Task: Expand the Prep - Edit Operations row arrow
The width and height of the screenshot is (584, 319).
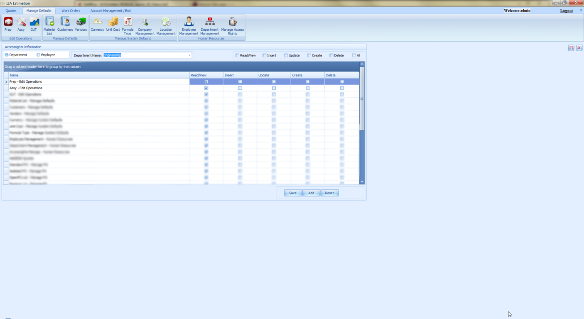Action: pyautogui.click(x=6, y=82)
